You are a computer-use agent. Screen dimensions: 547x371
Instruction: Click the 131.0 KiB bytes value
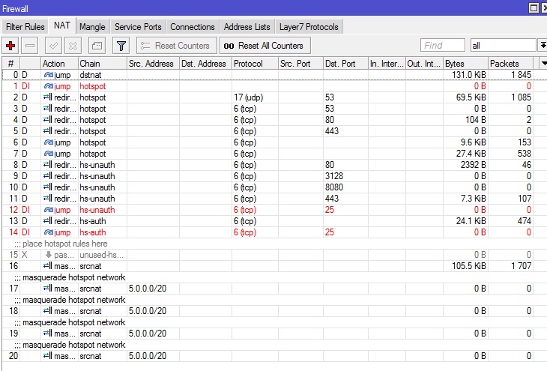(469, 75)
